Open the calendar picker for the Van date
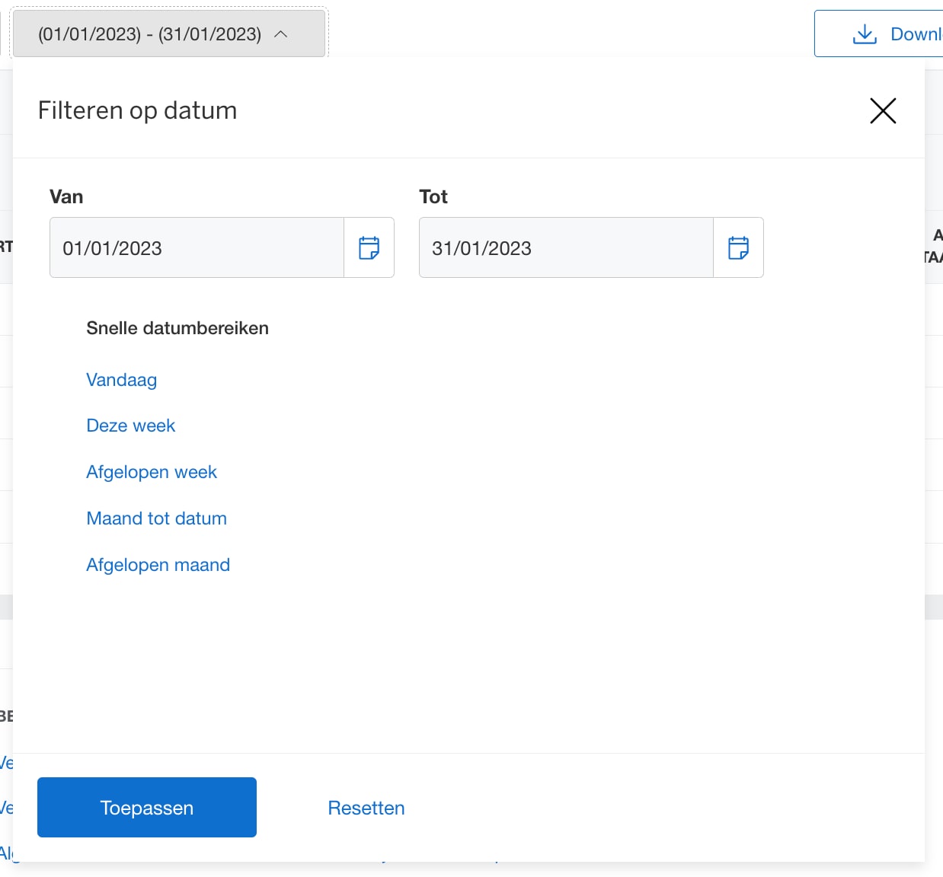This screenshot has height=877, width=943. (369, 247)
